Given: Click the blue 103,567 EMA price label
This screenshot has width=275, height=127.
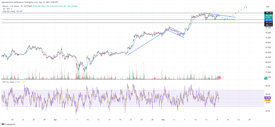Looking at the screenshot, I should point(269,20).
